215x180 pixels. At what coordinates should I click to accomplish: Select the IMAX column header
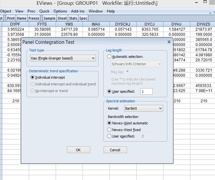coord(96,24)
